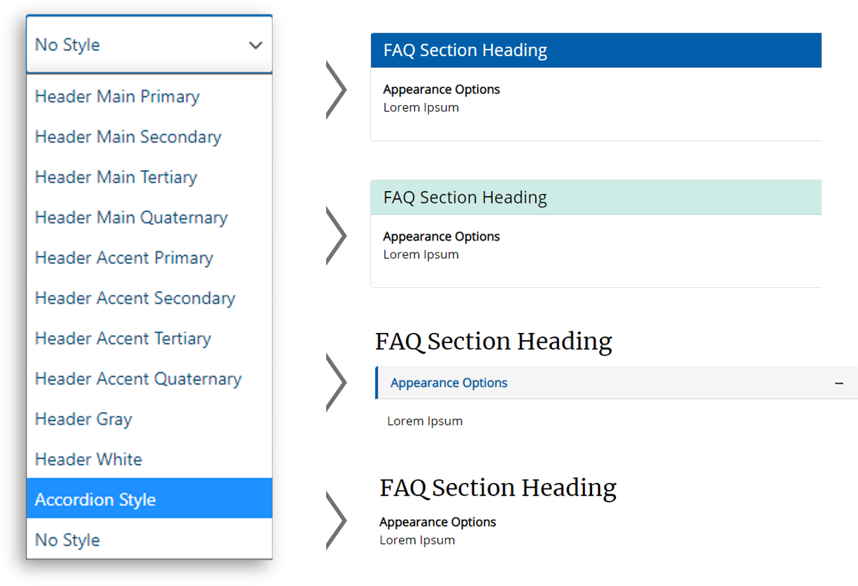Select Header Gray style

tap(83, 419)
